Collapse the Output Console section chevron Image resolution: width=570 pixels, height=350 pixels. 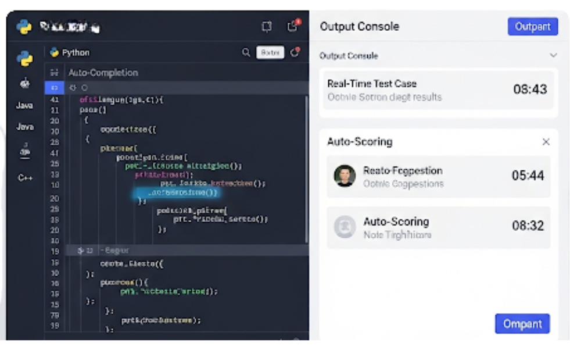point(553,56)
